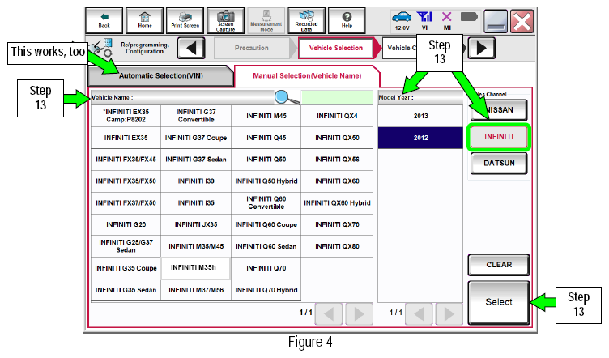The image size is (609, 358).
Task: Click the VI connection status icon
Action: 424,20
